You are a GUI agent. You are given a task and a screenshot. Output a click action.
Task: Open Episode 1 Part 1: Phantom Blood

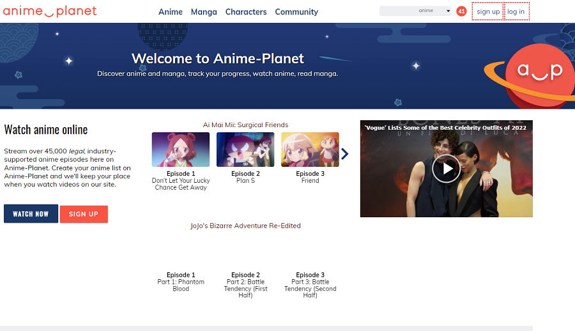(x=181, y=281)
